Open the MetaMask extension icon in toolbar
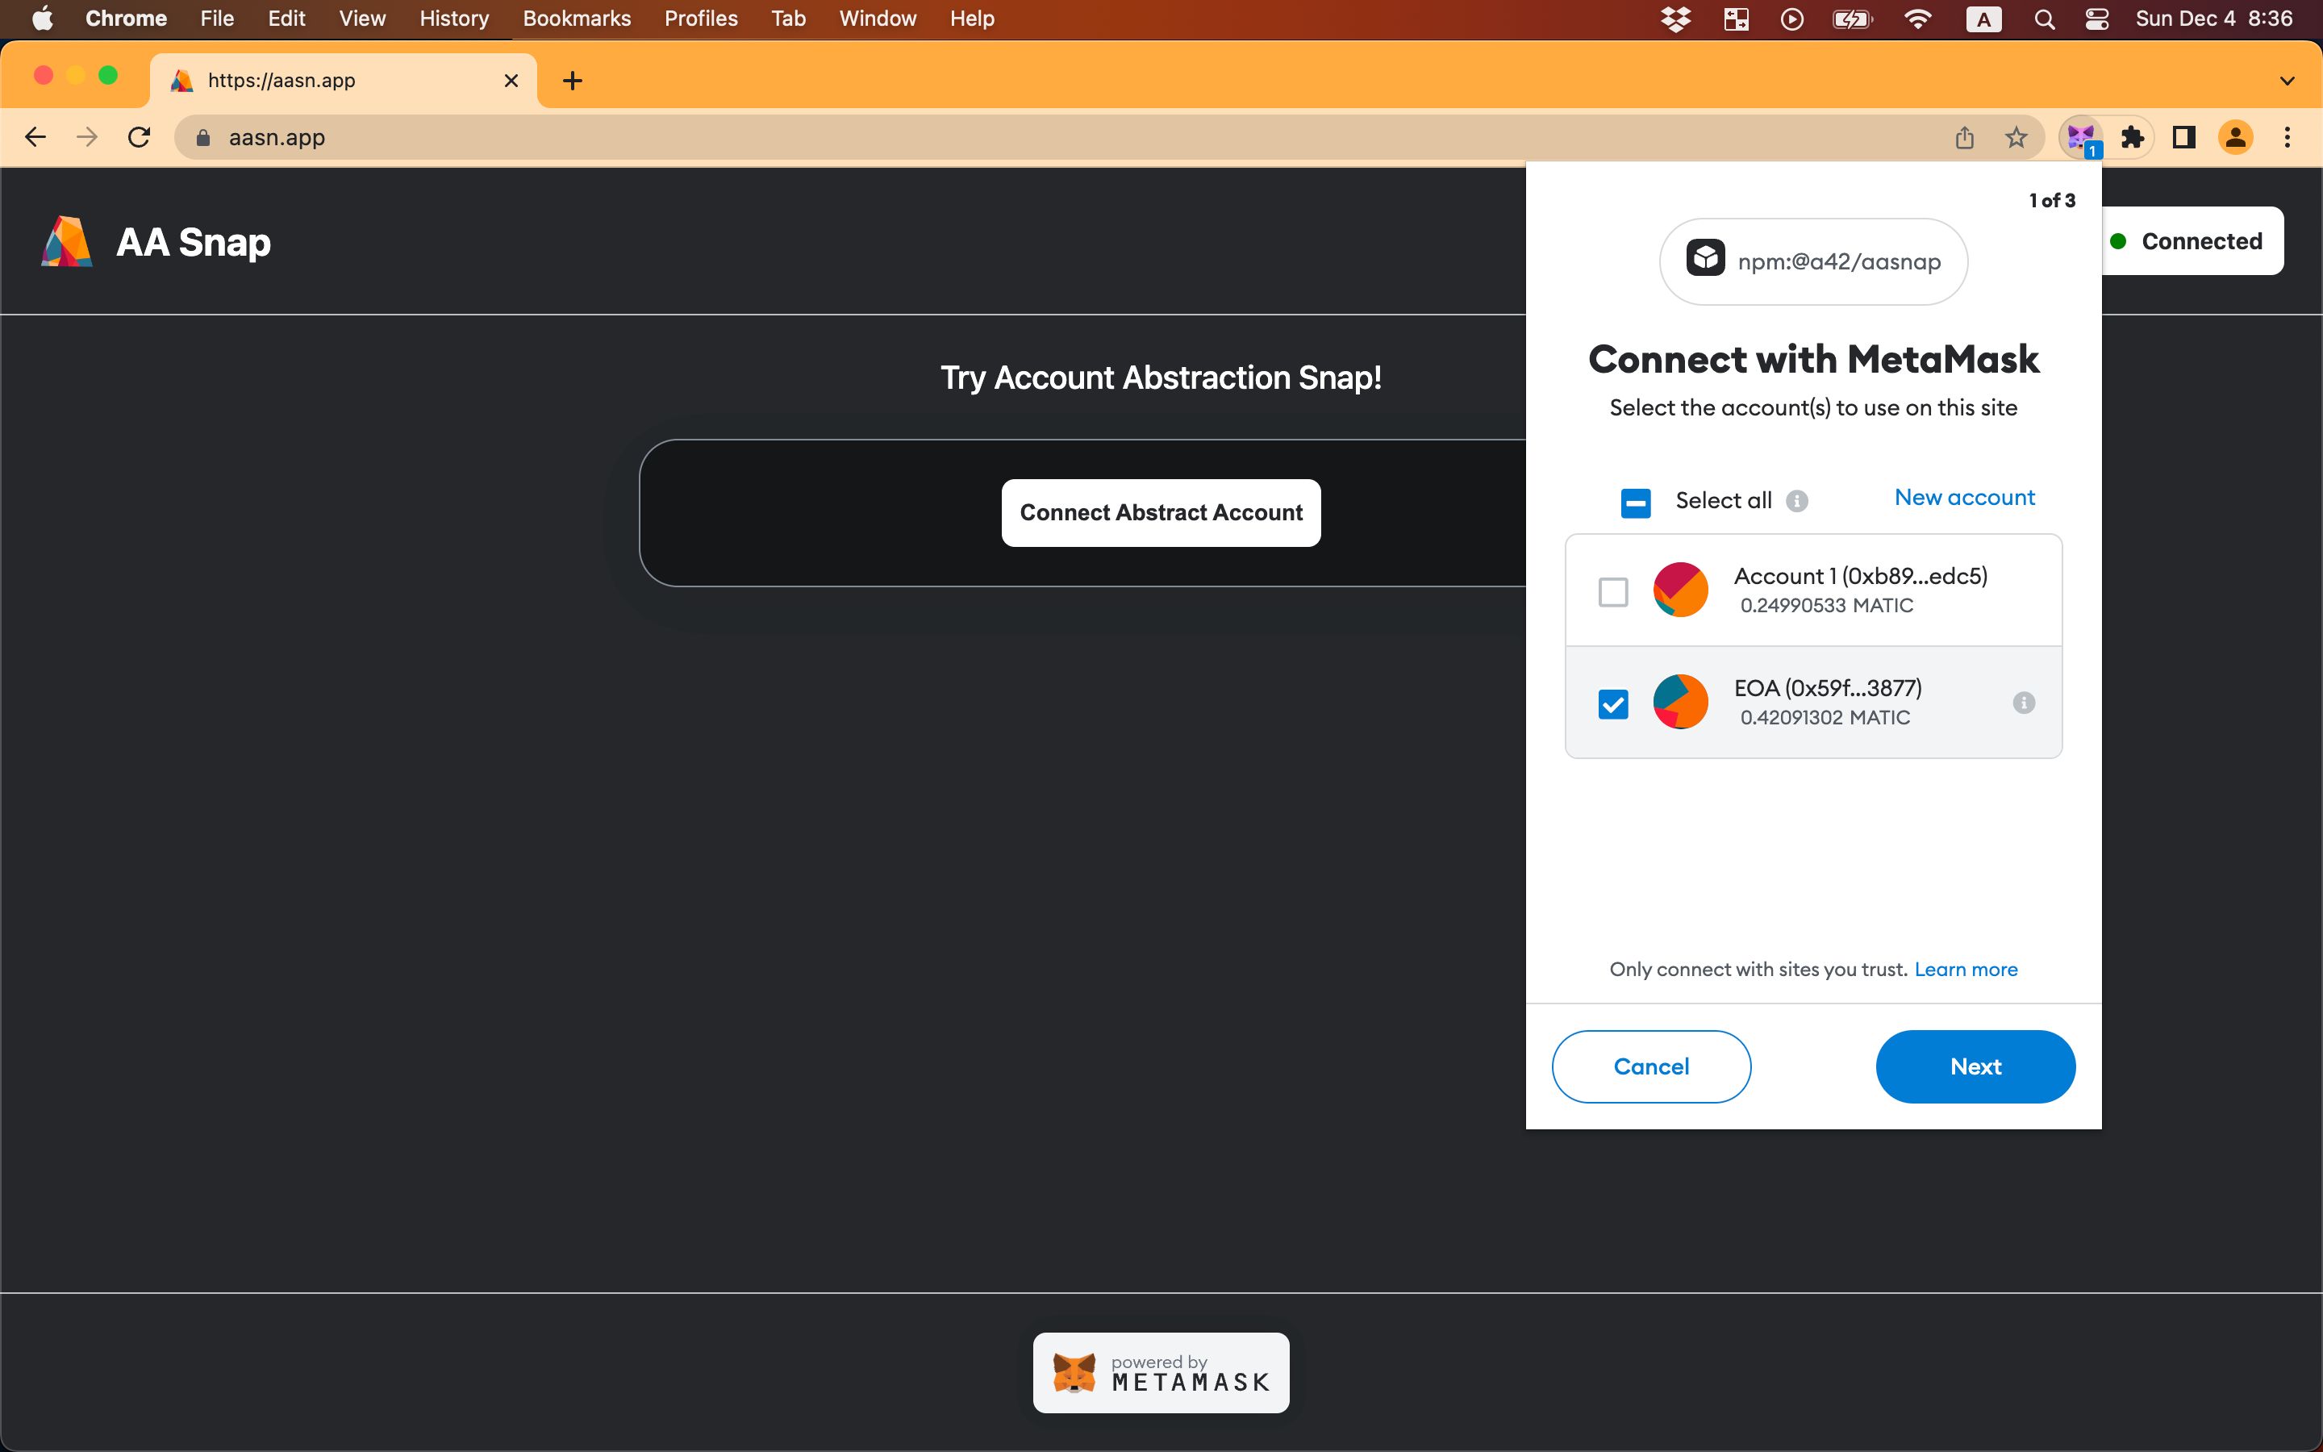The width and height of the screenshot is (2323, 1452). [x=2080, y=138]
